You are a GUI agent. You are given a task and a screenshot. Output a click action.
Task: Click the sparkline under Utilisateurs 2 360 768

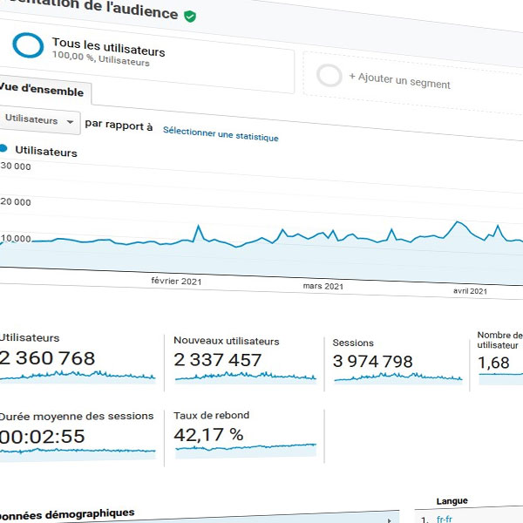coord(77,375)
